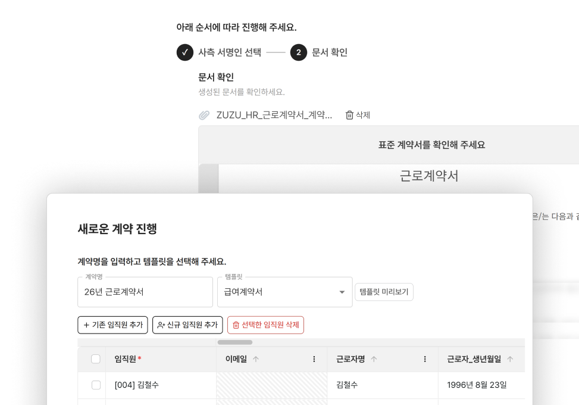579x405 pixels.
Task: Open the 템플릿 dropdown showing 급여계약서
Action: tap(284, 292)
